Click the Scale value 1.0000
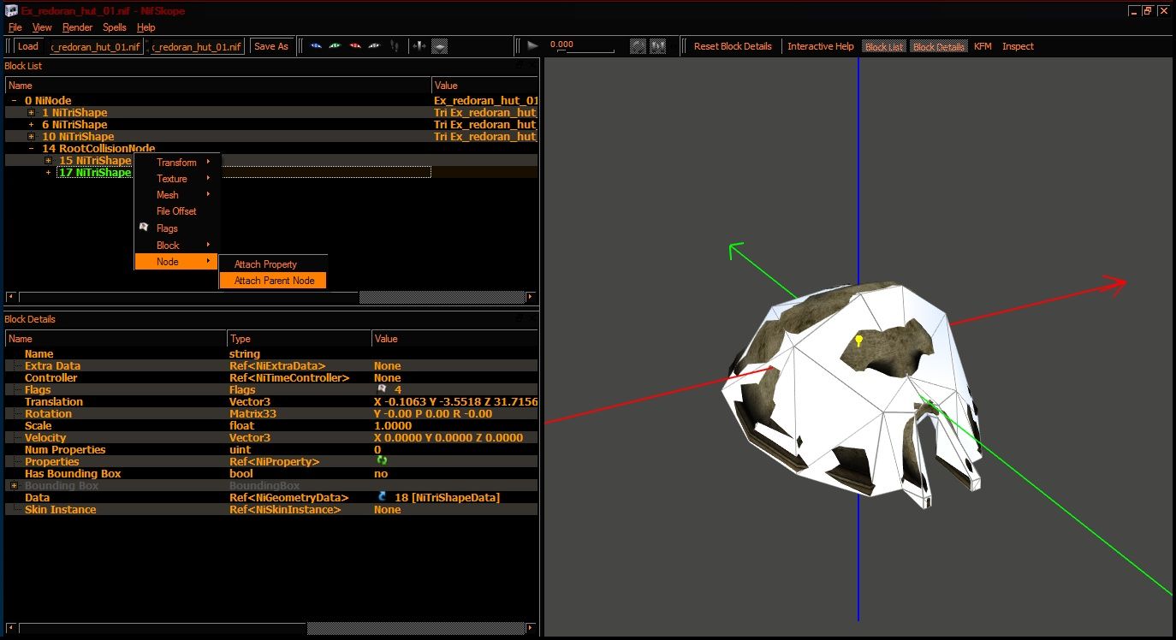 (x=393, y=425)
